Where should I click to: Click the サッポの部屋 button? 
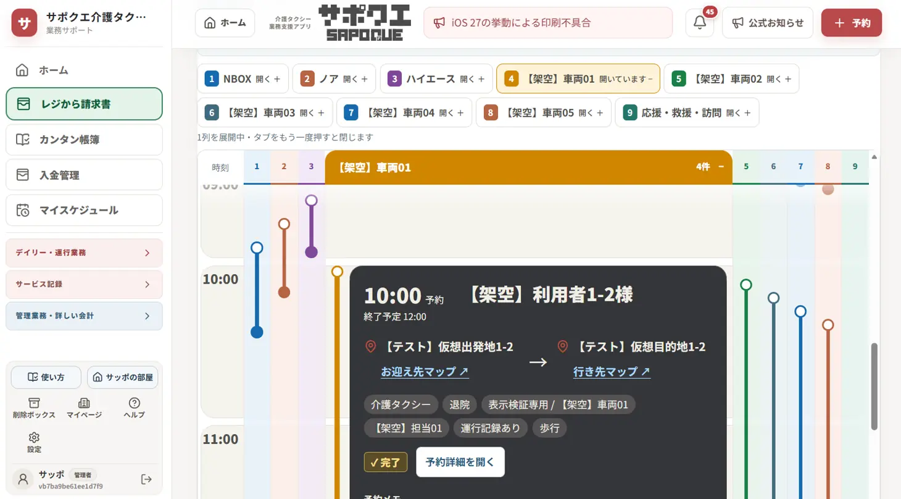pyautogui.click(x=122, y=377)
